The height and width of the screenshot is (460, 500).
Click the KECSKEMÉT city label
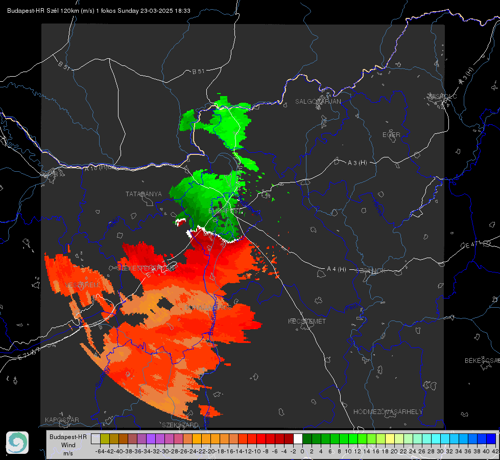tap(307, 321)
